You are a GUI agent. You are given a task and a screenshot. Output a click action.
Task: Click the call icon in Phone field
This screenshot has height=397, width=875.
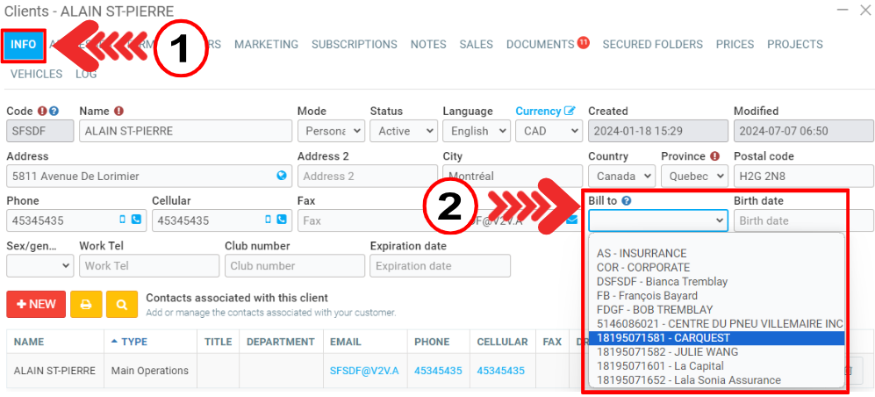136,220
